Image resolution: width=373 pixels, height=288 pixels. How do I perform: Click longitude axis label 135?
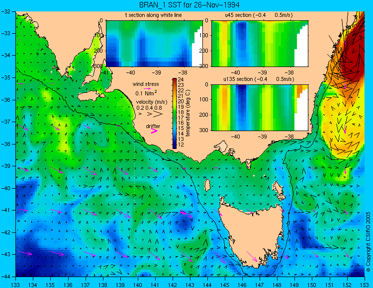[x=50, y=285]
